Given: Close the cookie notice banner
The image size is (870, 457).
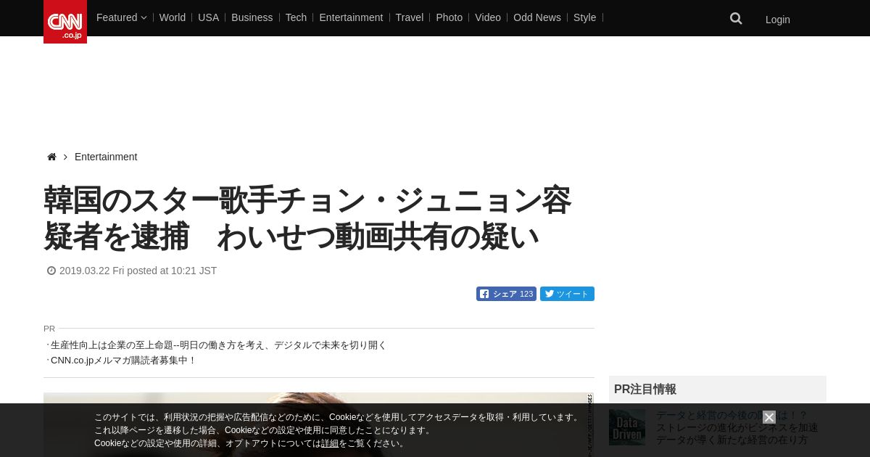Looking at the screenshot, I should point(769,417).
